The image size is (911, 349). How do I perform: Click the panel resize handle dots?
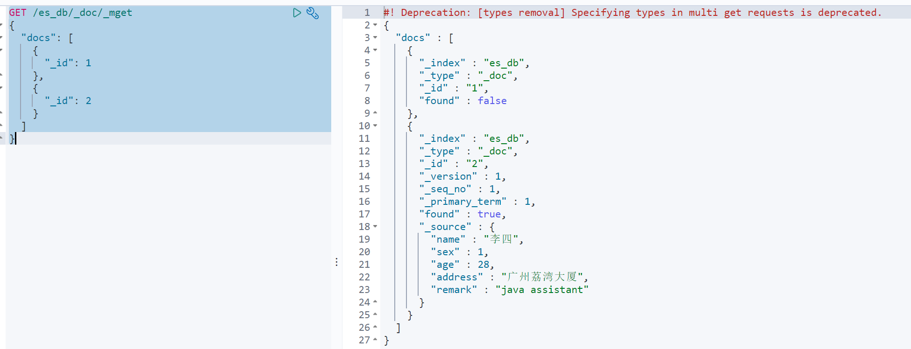pos(336,262)
